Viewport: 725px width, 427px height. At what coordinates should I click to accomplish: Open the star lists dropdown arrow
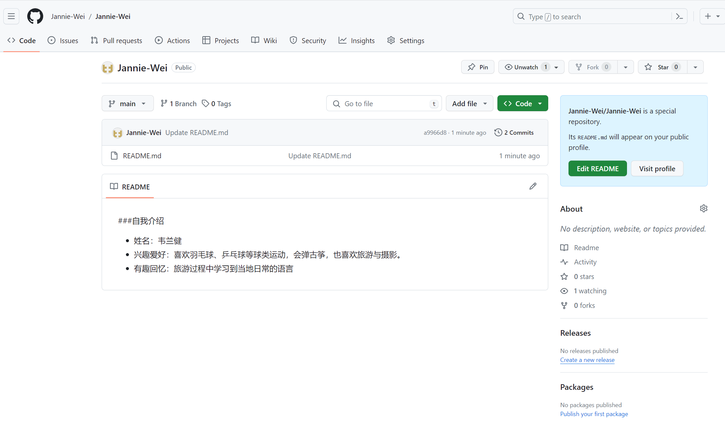(x=695, y=67)
